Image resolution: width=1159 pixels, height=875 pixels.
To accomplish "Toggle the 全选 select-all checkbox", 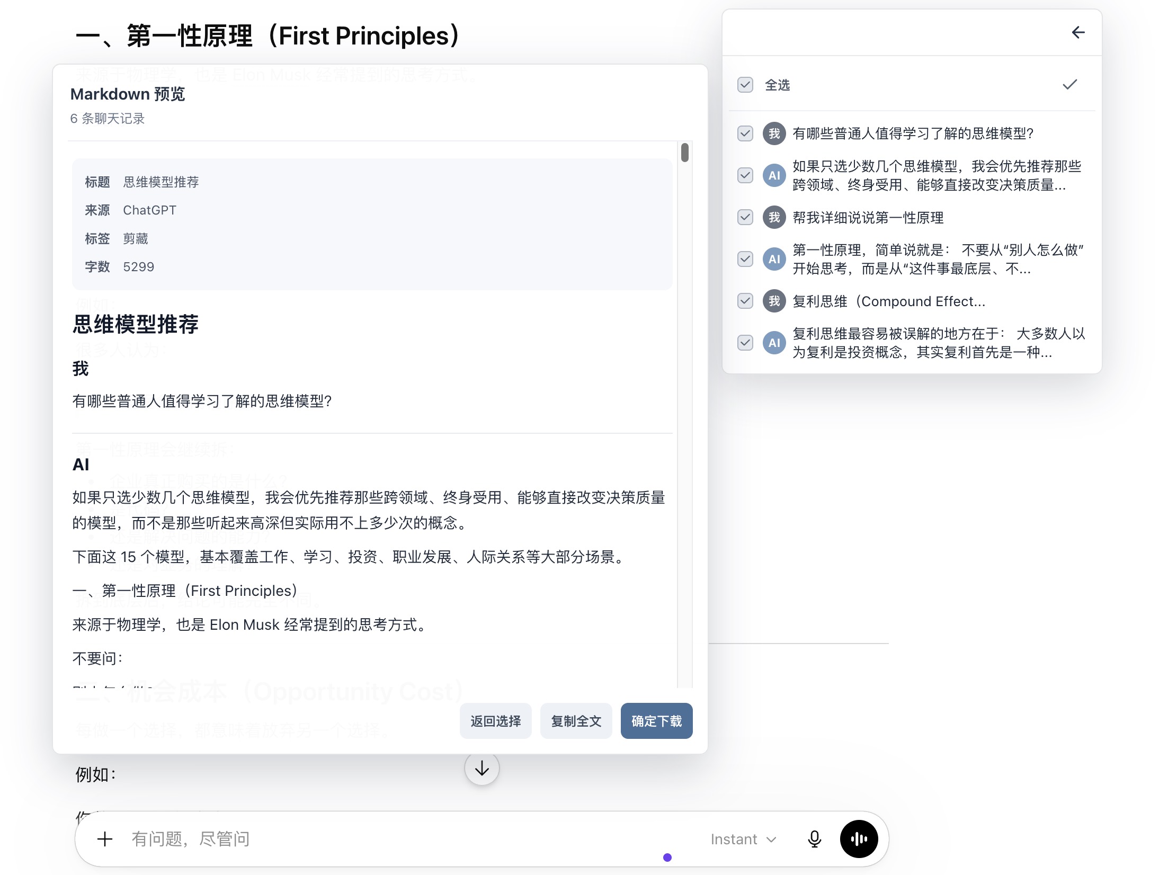I will [745, 85].
